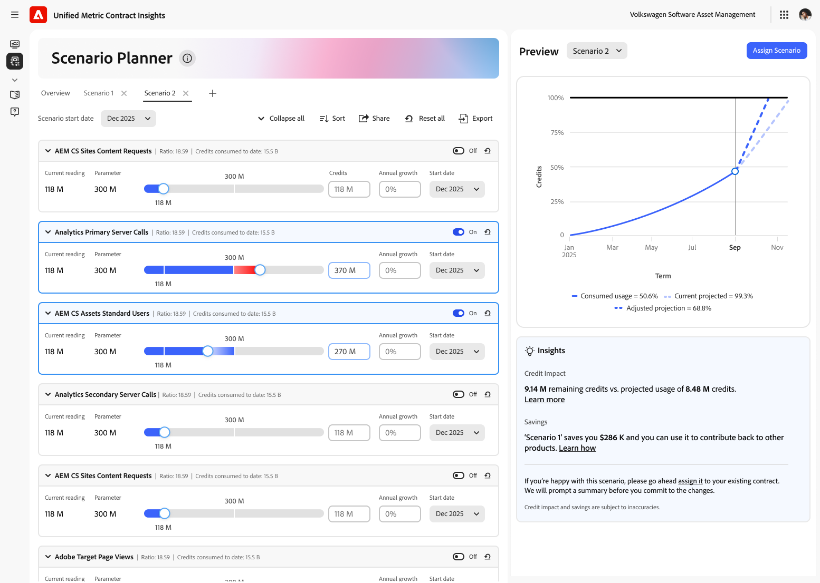Switch to the Scenario 1 tab
Image resolution: width=820 pixels, height=583 pixels.
(x=99, y=93)
